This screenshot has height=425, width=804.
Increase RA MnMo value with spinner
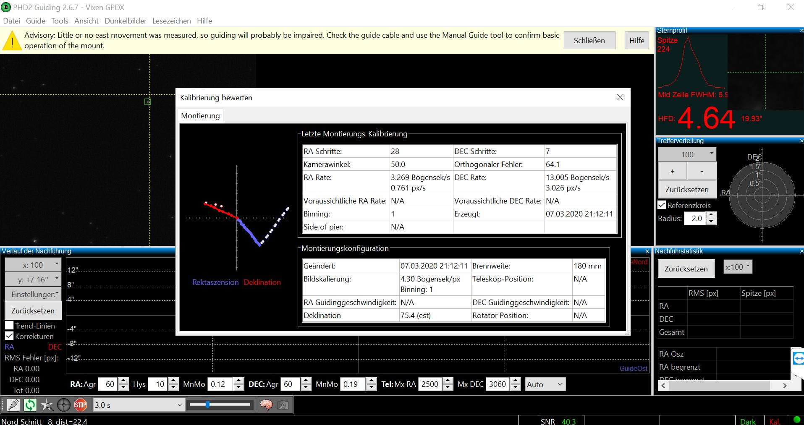coord(239,381)
